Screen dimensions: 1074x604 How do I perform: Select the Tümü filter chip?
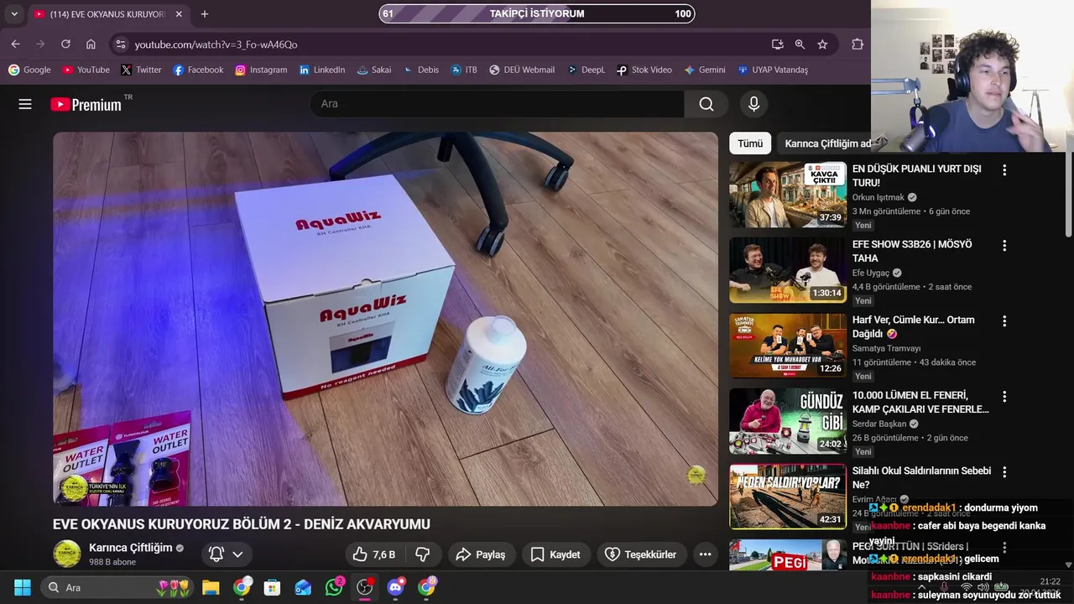click(x=750, y=143)
